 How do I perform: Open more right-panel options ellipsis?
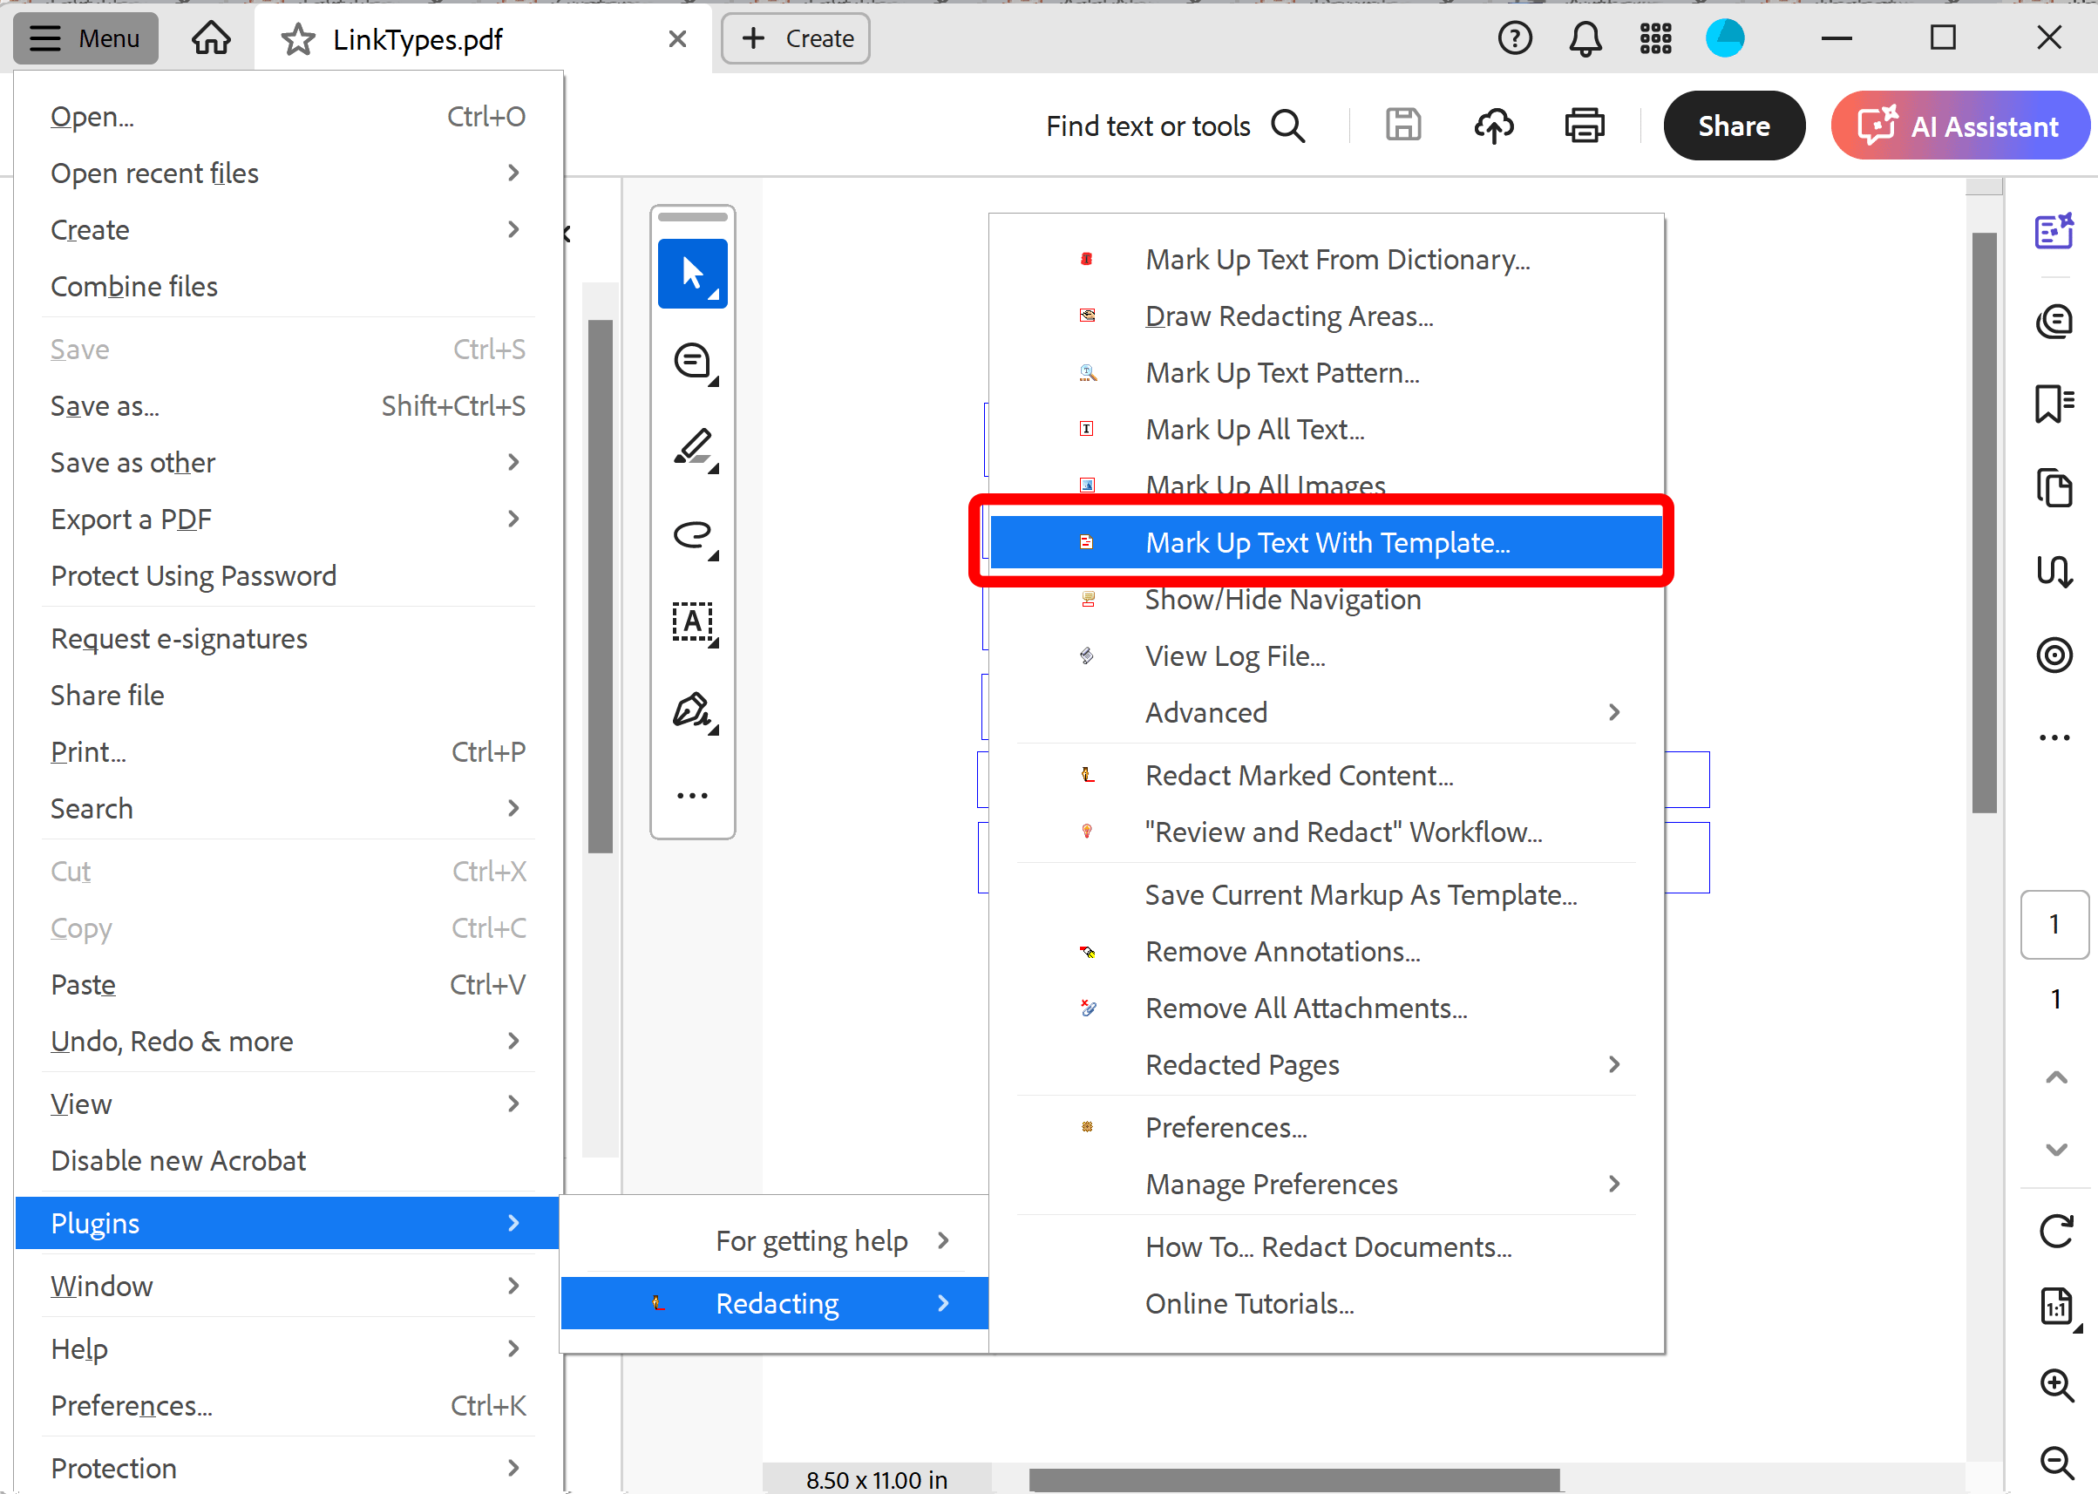[x=2054, y=737]
